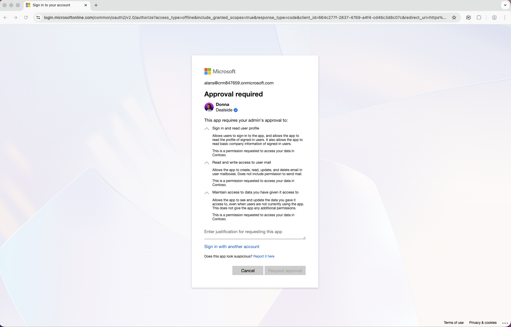Click the Cancel button

pos(248,270)
